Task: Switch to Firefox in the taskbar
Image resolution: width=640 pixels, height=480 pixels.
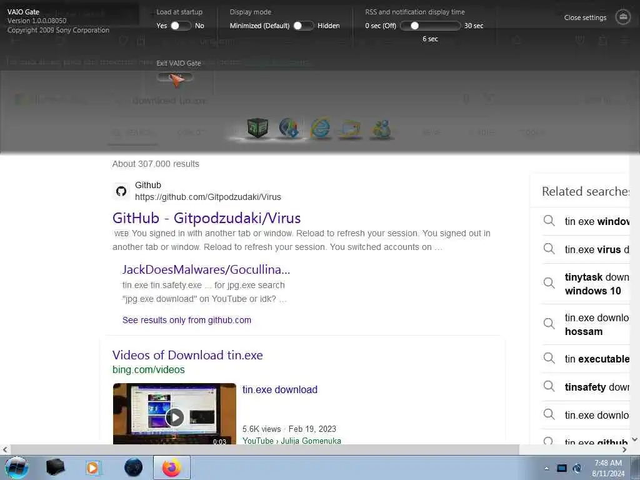Action: [x=172, y=467]
